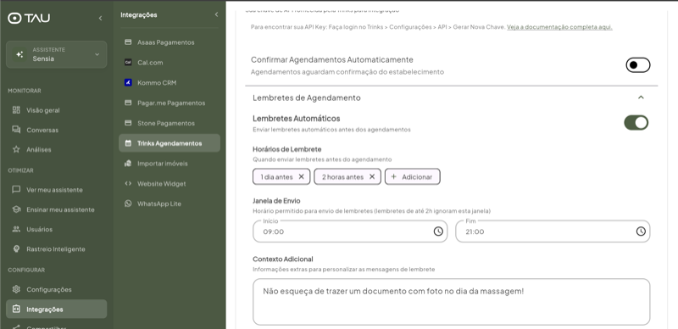The height and width of the screenshot is (329, 678).
Task: Open Kommo CRM integration
Action: coord(157,83)
